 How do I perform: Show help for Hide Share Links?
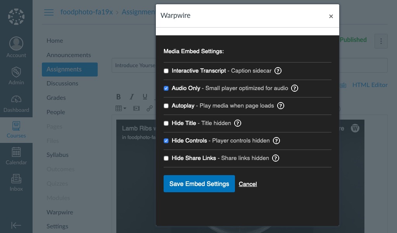coord(276,158)
